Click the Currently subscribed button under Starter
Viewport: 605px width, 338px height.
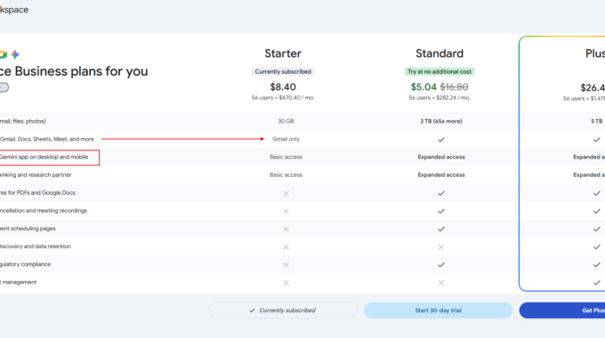283,310
